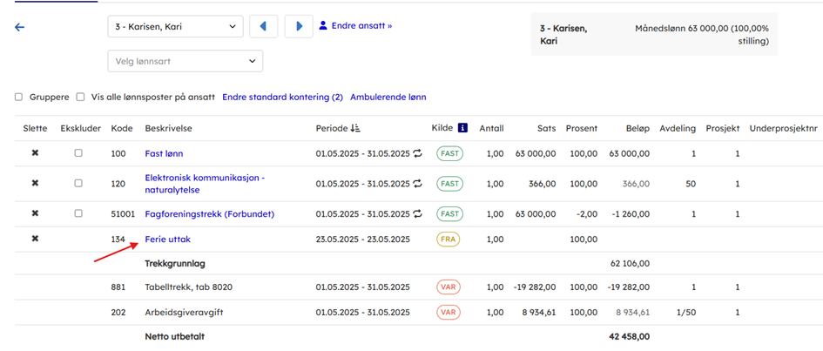Click the Kilde info icon
823x351 pixels.
click(462, 128)
